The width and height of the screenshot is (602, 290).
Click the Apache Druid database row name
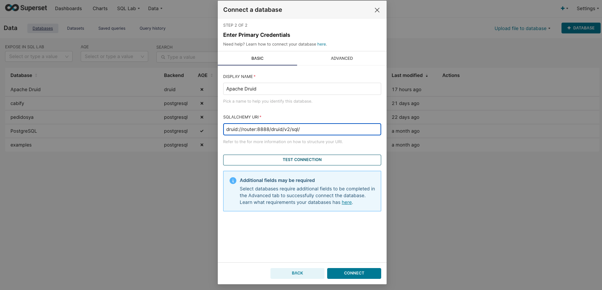25,89
